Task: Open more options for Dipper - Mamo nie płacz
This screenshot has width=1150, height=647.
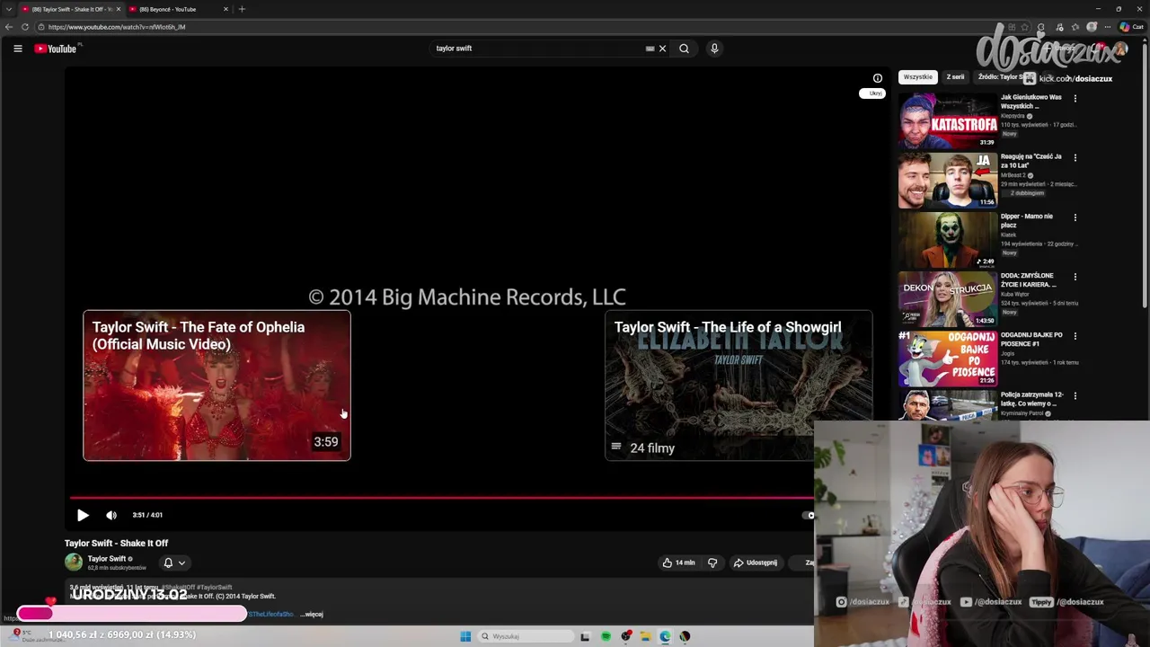Action: (x=1075, y=217)
